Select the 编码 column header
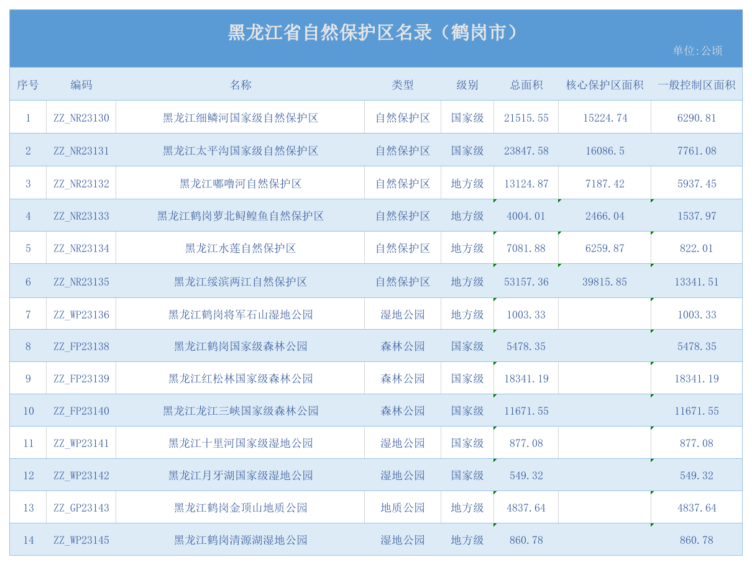This screenshot has height=565, width=752. pyautogui.click(x=81, y=84)
